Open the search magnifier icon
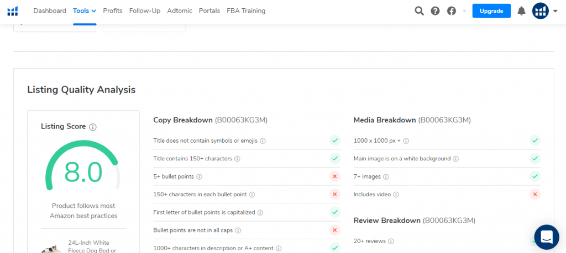This screenshot has height=253, width=566. click(419, 11)
